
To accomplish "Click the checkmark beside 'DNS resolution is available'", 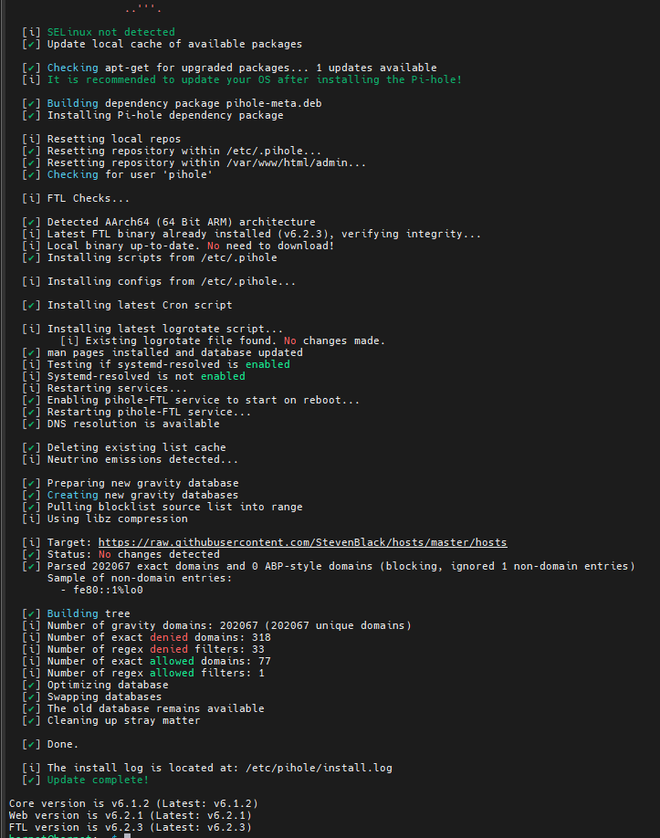I will coord(31,424).
